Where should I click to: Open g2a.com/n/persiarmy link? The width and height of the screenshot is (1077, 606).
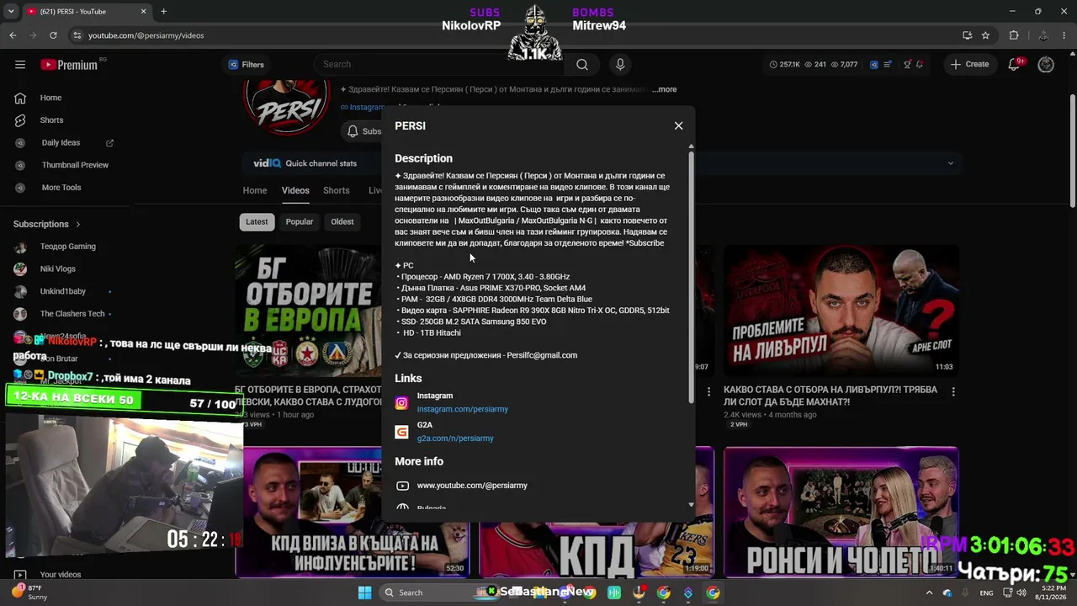pyautogui.click(x=455, y=439)
